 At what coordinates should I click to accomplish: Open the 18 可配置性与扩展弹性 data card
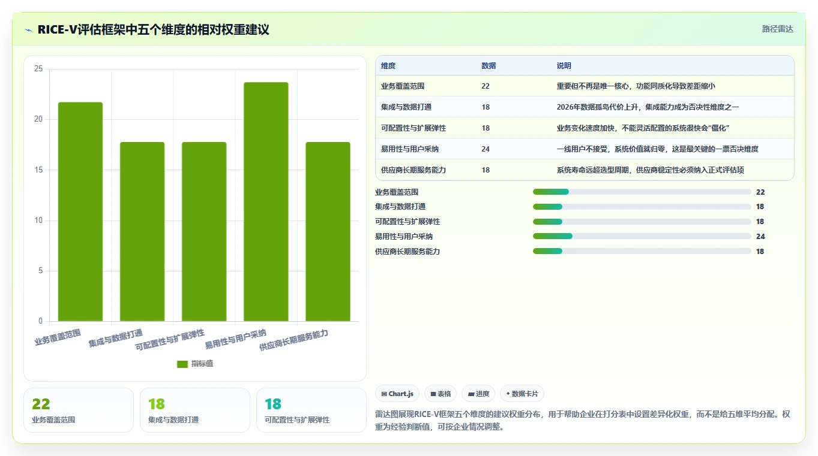[x=311, y=410]
